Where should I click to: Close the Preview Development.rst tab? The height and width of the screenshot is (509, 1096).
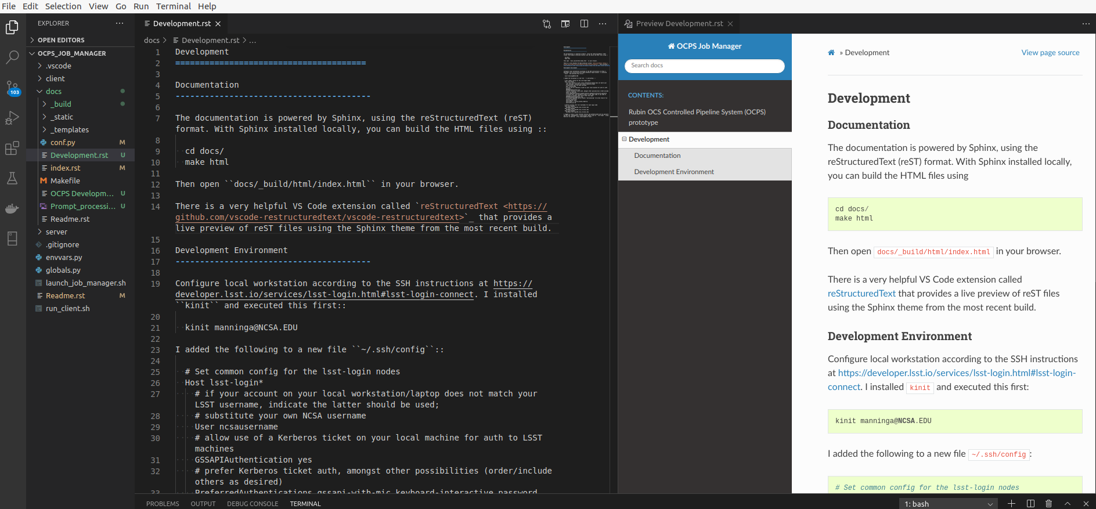coord(730,24)
